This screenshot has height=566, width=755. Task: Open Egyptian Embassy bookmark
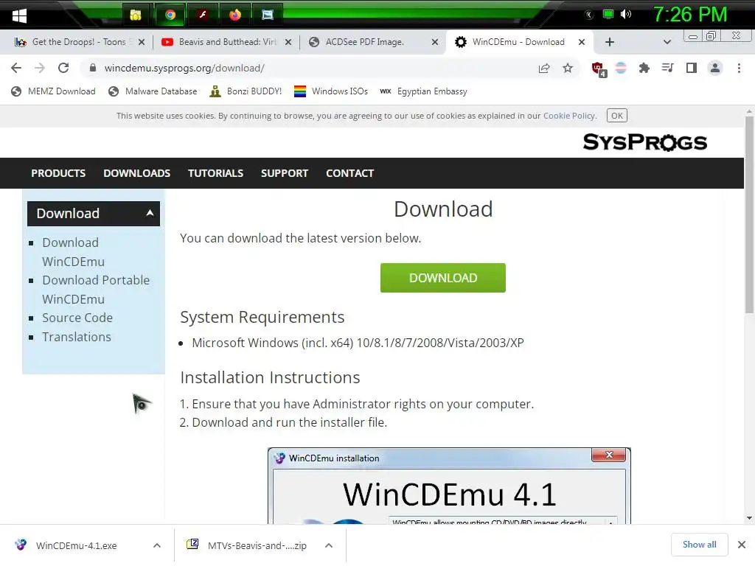(423, 91)
